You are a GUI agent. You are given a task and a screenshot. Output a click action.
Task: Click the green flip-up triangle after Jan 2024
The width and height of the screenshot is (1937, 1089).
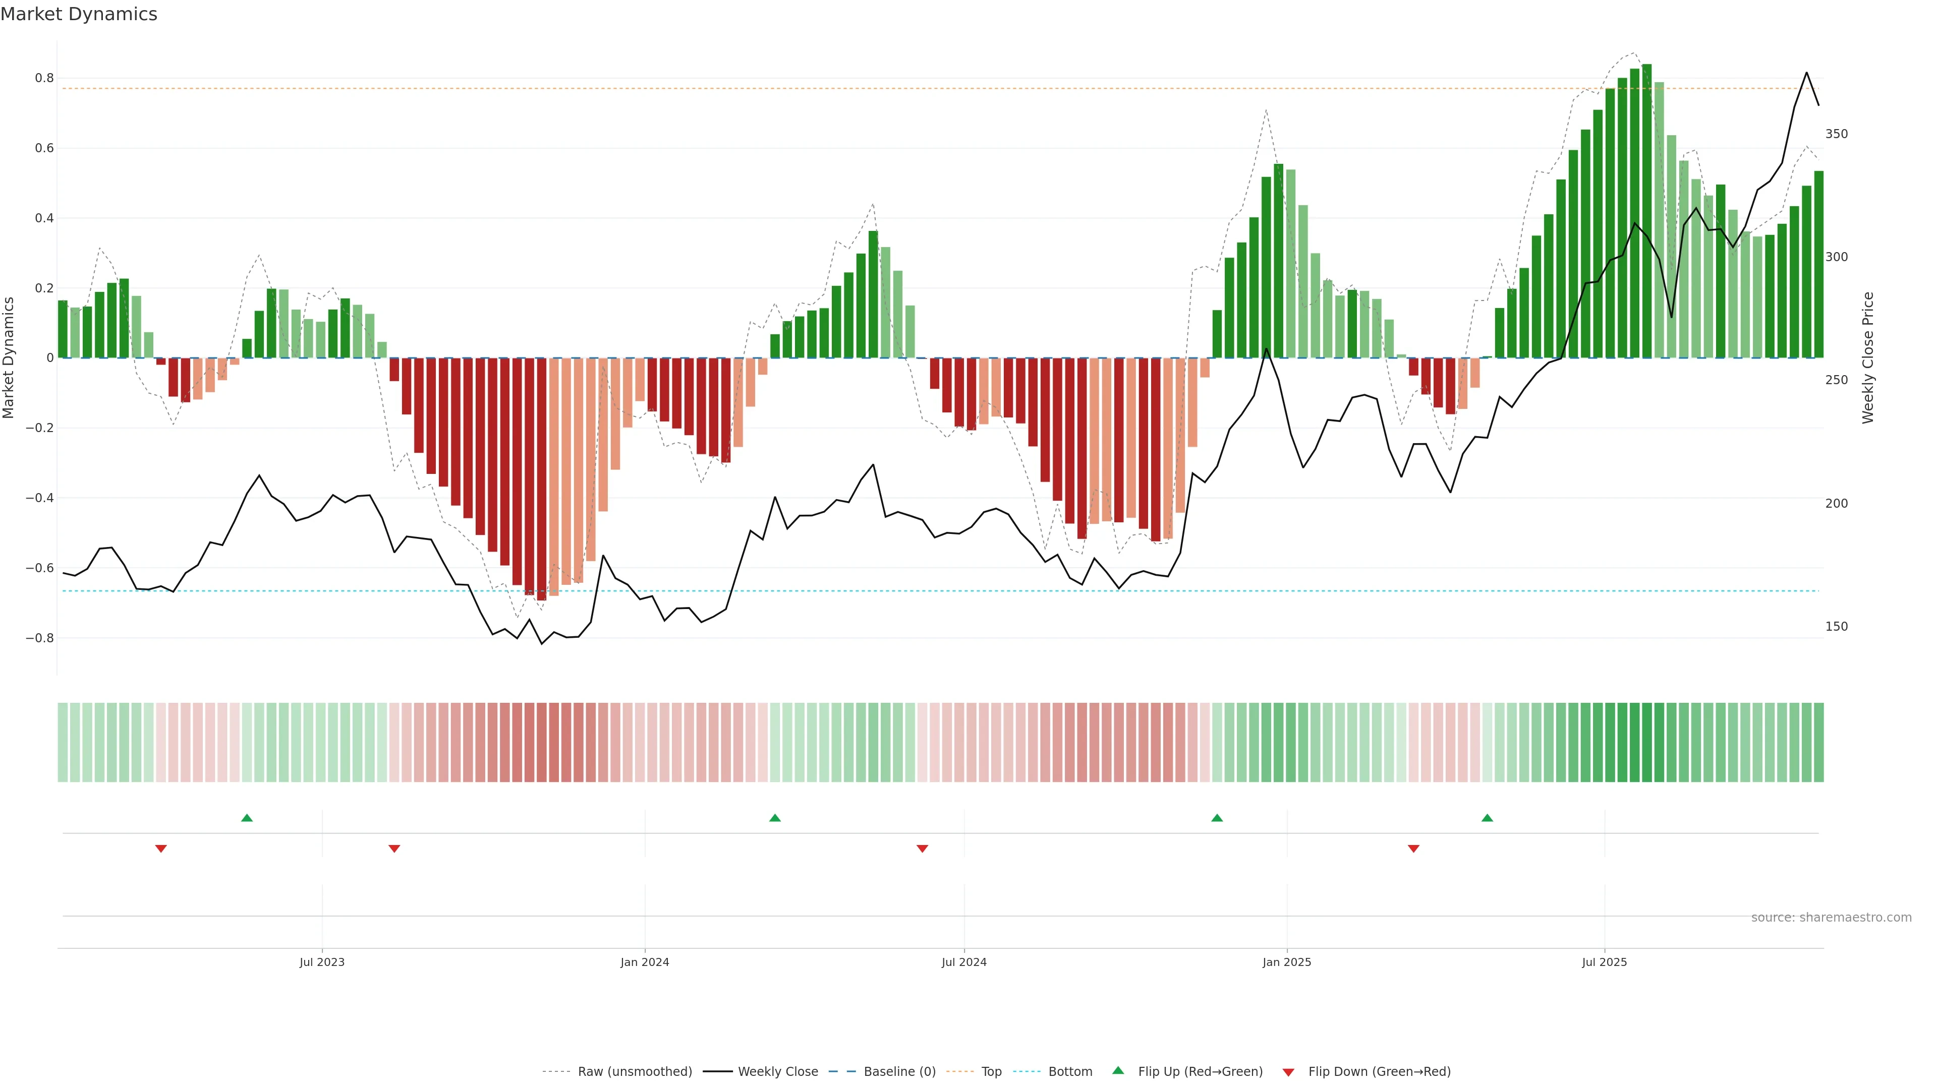[x=775, y=818]
